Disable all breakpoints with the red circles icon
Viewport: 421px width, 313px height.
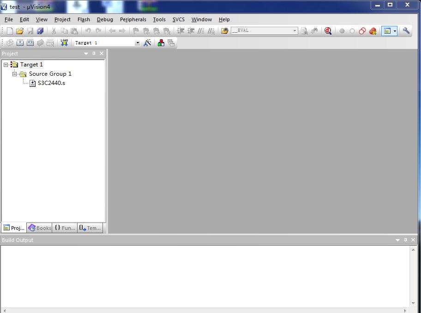pos(362,31)
